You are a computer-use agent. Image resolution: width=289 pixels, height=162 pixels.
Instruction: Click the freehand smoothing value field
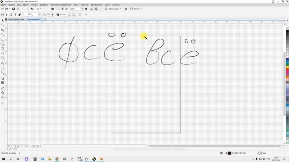coord(49,14)
